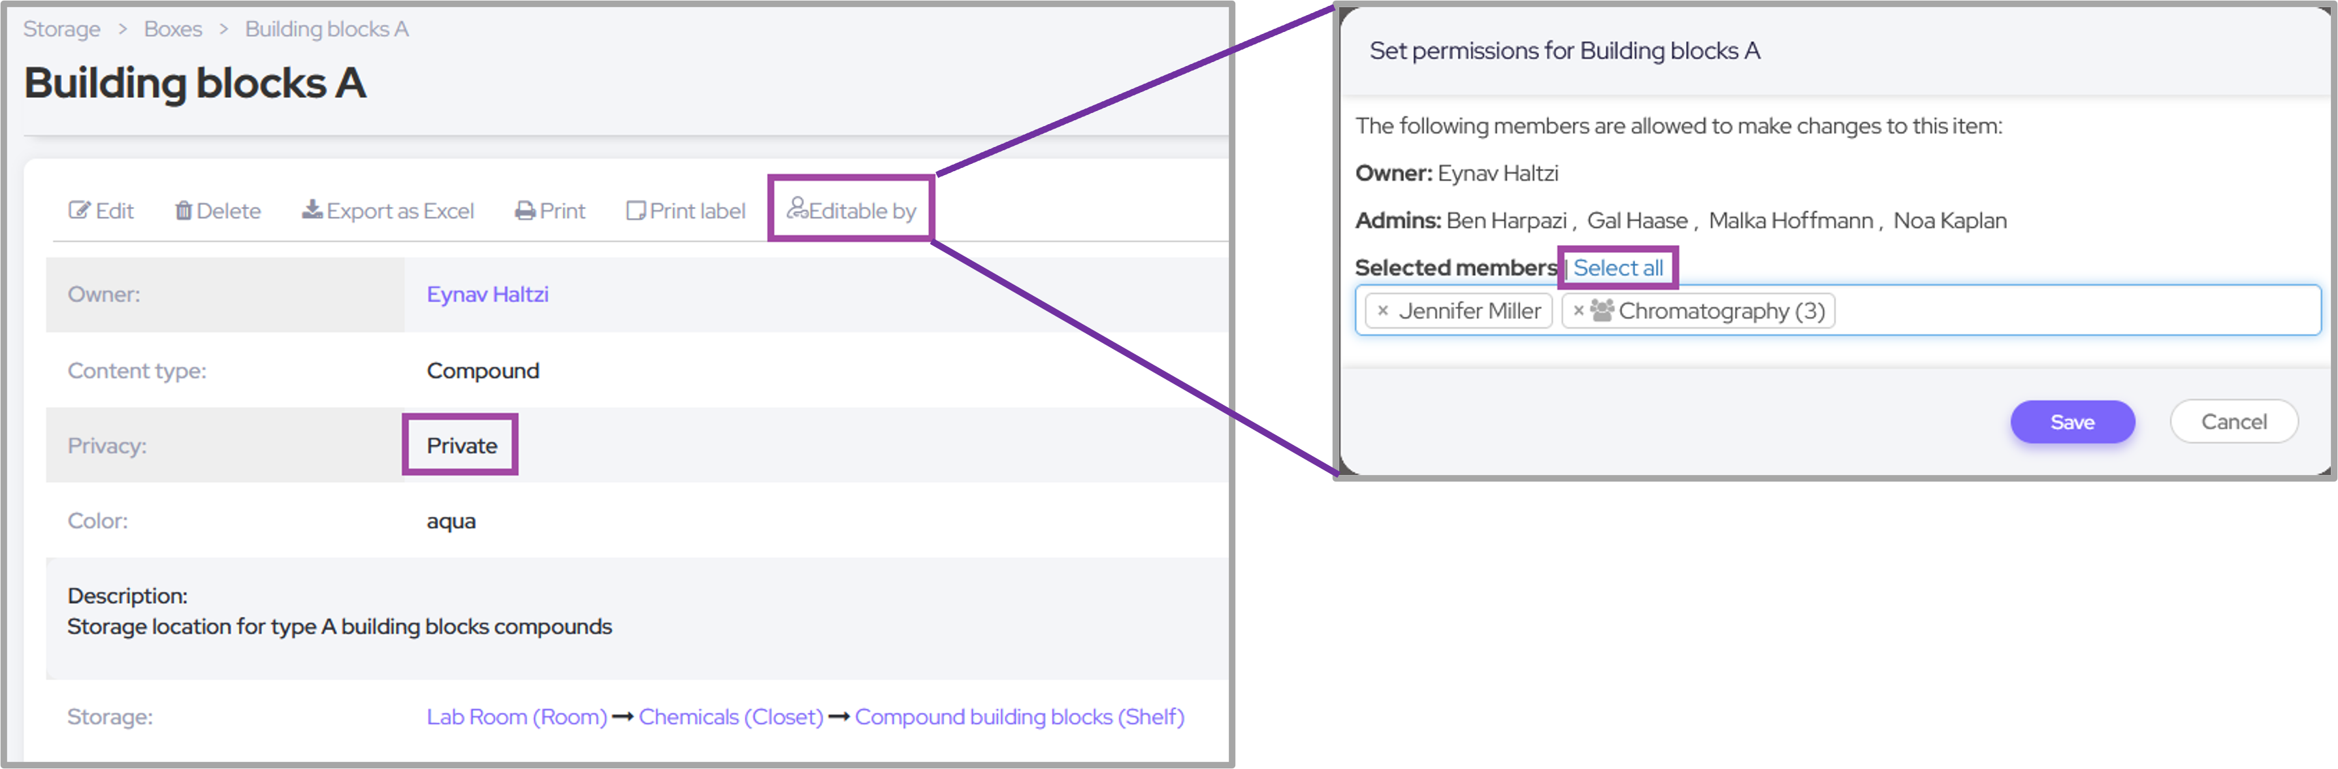Remove the Chromatography group tag
This screenshot has width=2338, height=769.
[1578, 310]
